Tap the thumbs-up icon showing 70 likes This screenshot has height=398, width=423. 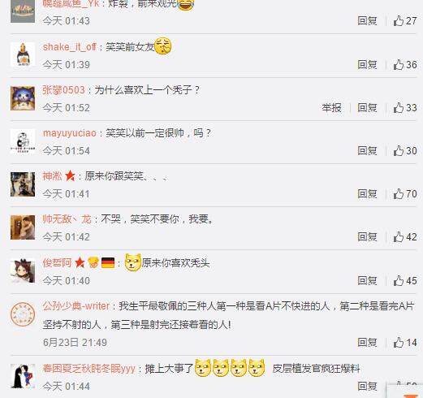pyautogui.click(x=399, y=193)
